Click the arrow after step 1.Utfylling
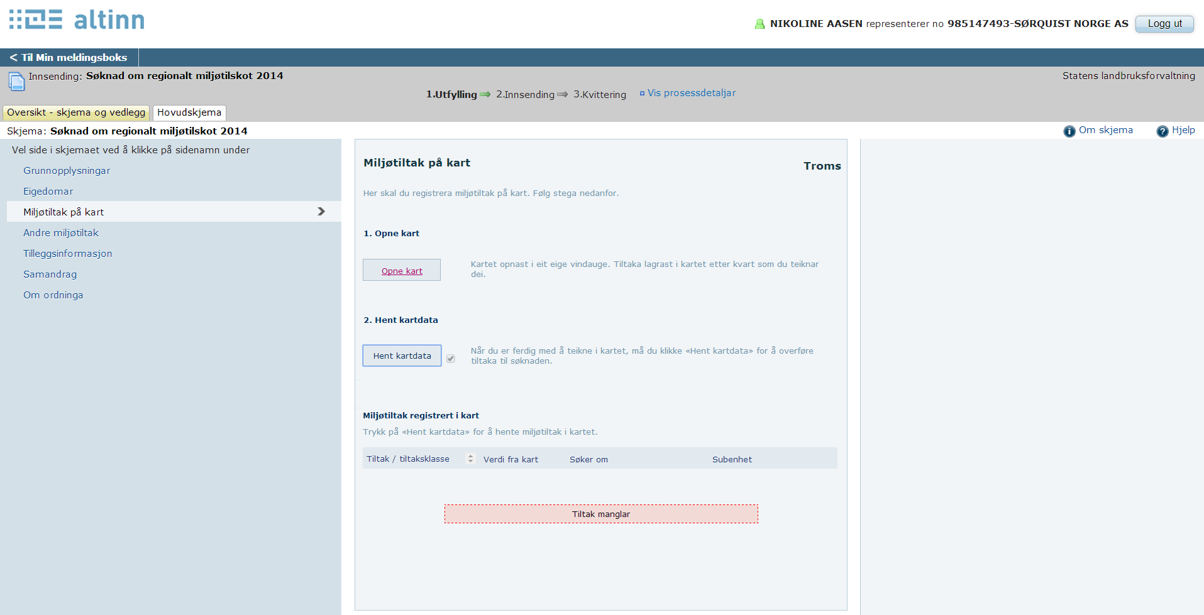Viewport: 1204px width, 615px height. 485,94
